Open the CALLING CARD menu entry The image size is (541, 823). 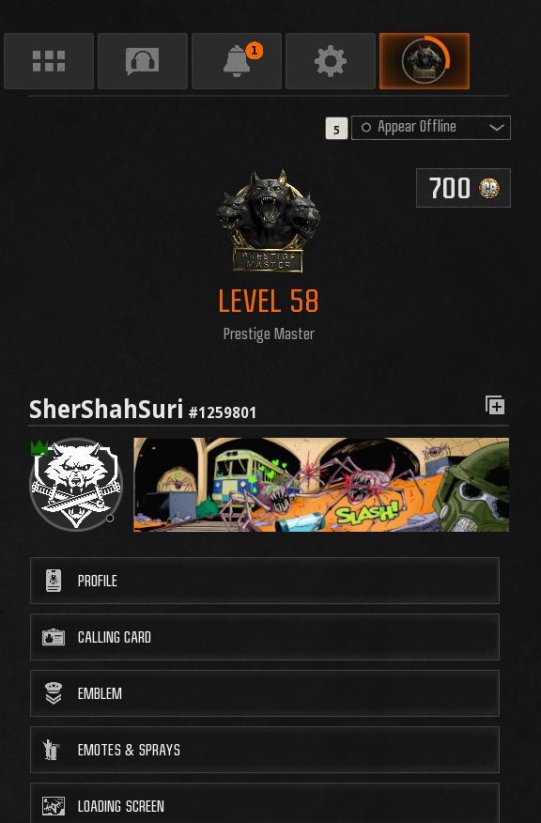pos(265,637)
